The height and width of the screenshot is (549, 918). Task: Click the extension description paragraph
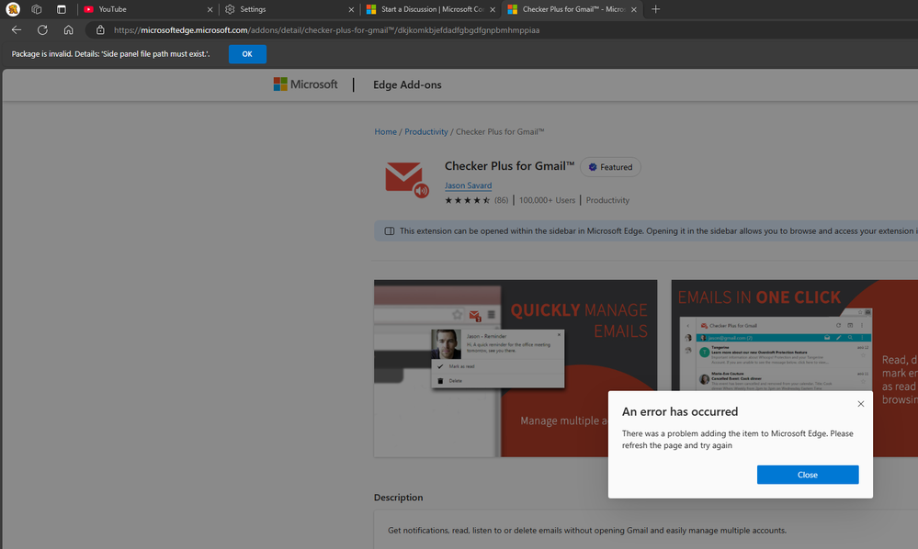[x=586, y=531]
